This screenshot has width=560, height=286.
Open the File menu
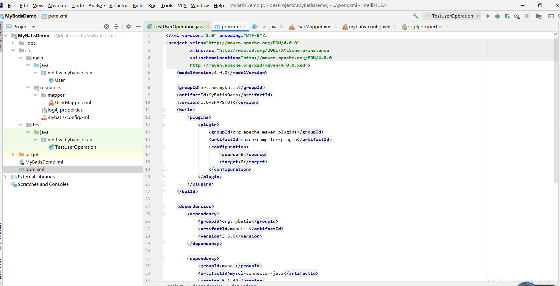tap(11, 5)
